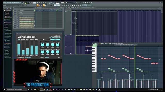Toggle mute LED for 808 Kick channel
The image size is (165, 92).
coord(14,14)
